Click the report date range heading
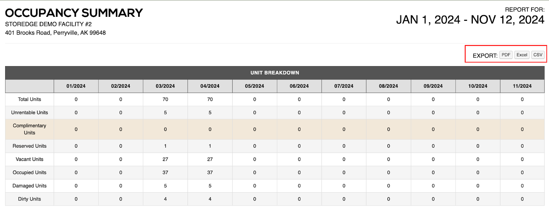Screen dimensions: 549x211 pos(470,20)
